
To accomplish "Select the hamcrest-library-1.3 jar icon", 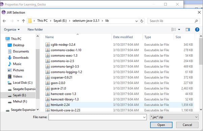I will [48, 99].
